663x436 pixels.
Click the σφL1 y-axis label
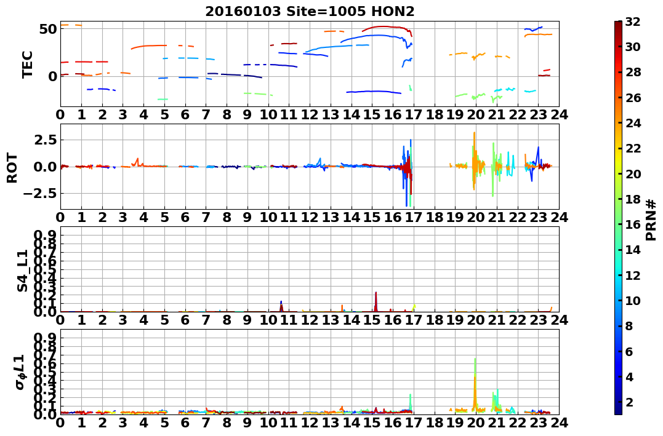pyautogui.click(x=20, y=372)
